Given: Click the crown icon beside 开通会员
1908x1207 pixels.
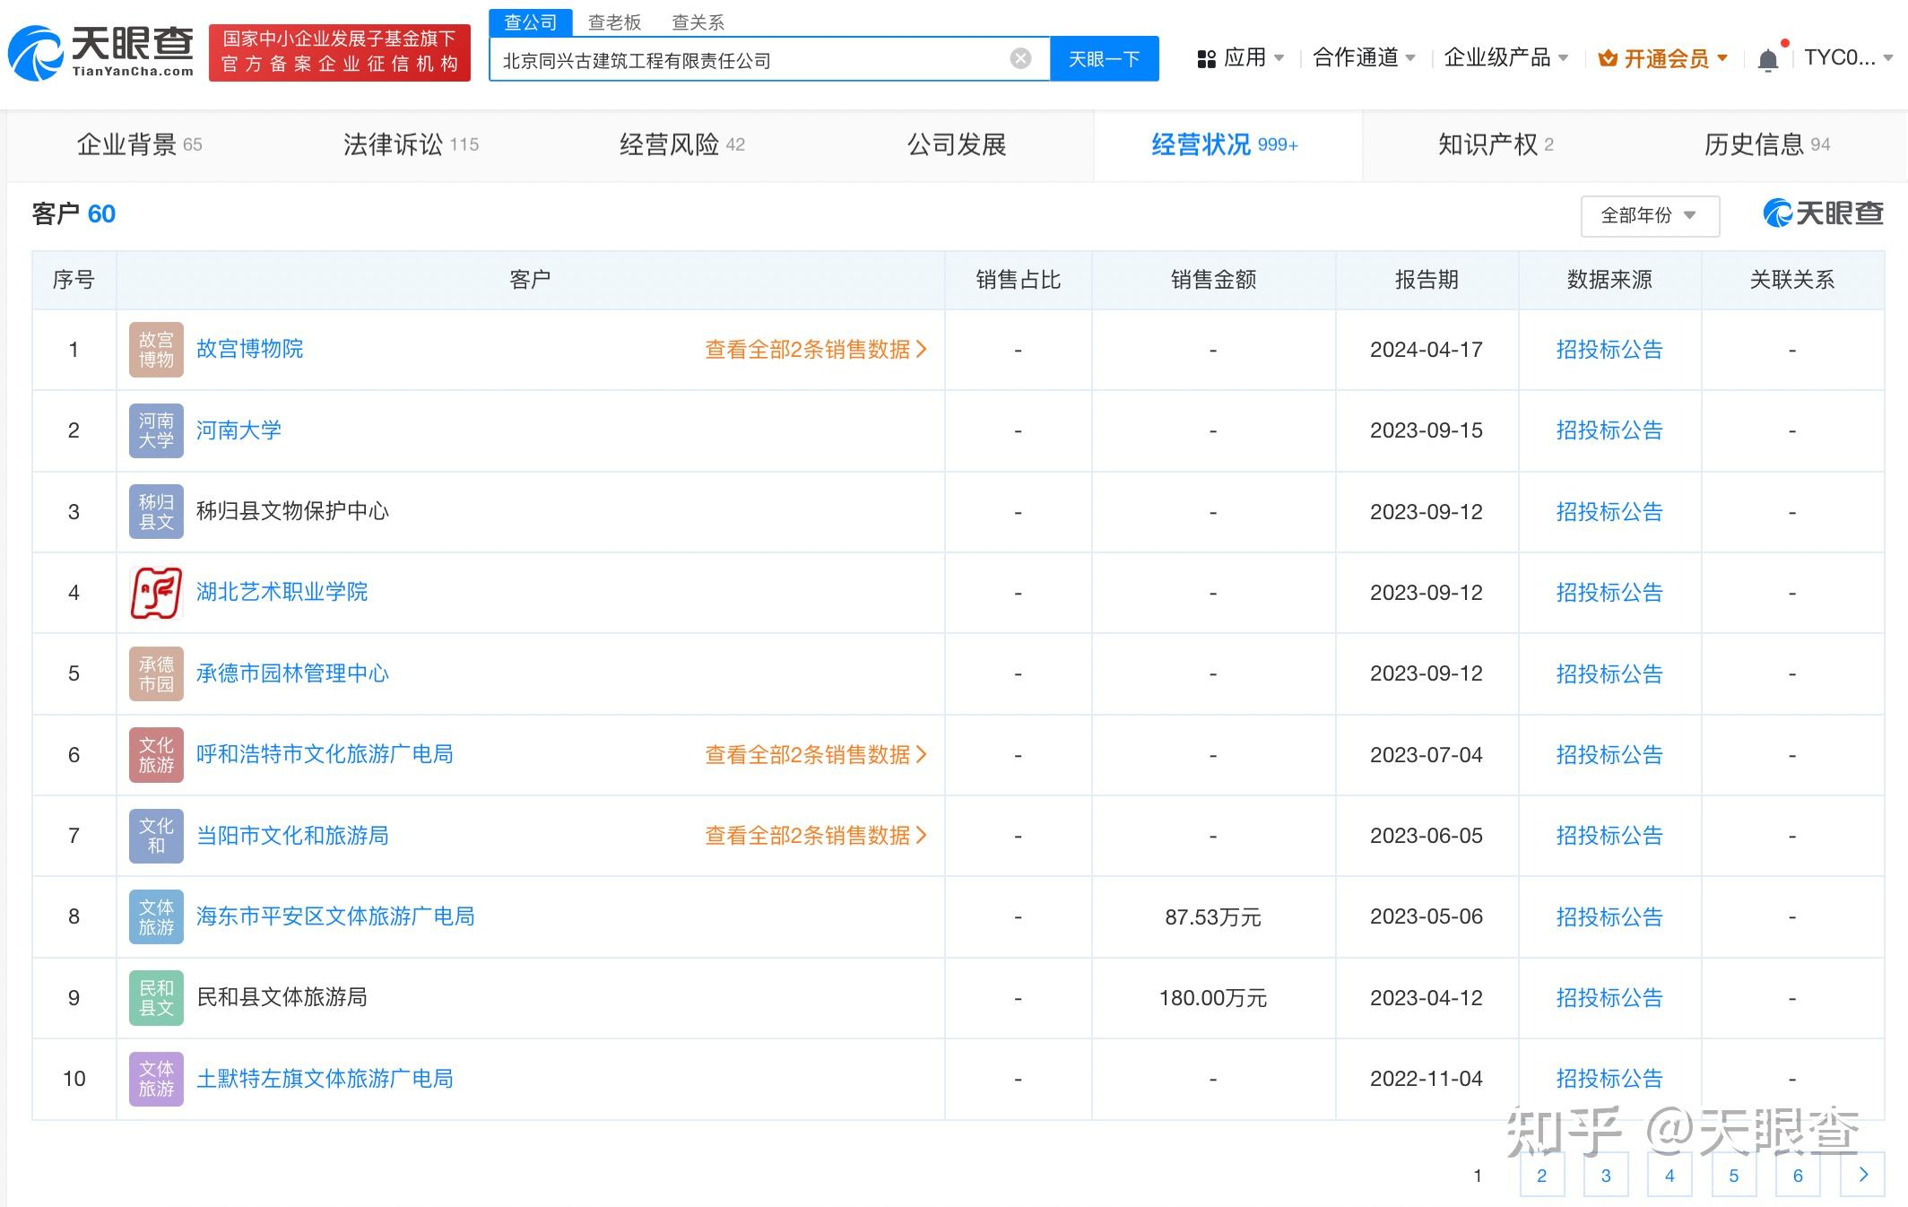Looking at the screenshot, I should click(1608, 59).
